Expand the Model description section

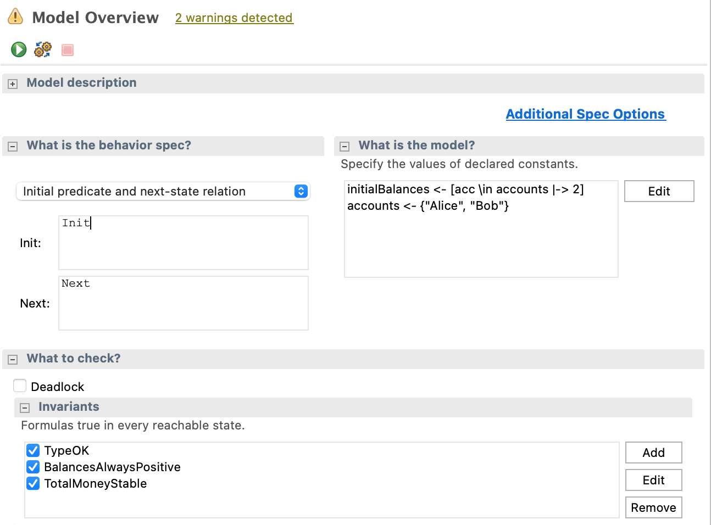click(x=13, y=83)
